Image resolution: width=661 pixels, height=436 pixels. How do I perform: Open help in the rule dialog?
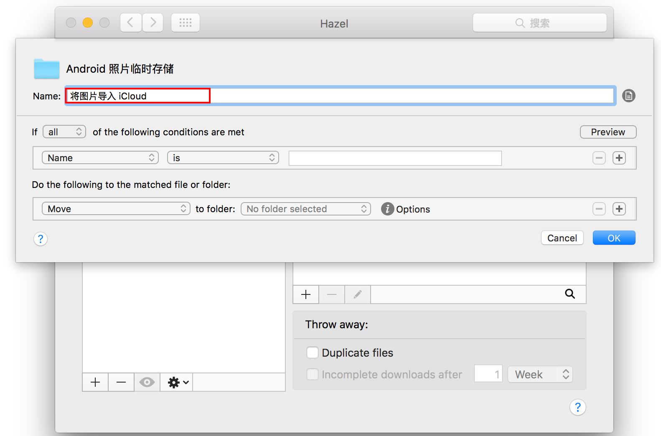pos(41,239)
